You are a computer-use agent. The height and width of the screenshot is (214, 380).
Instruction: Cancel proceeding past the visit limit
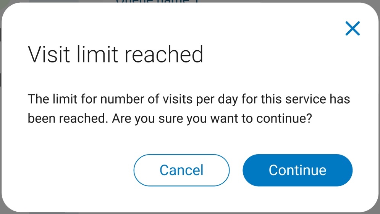click(181, 170)
